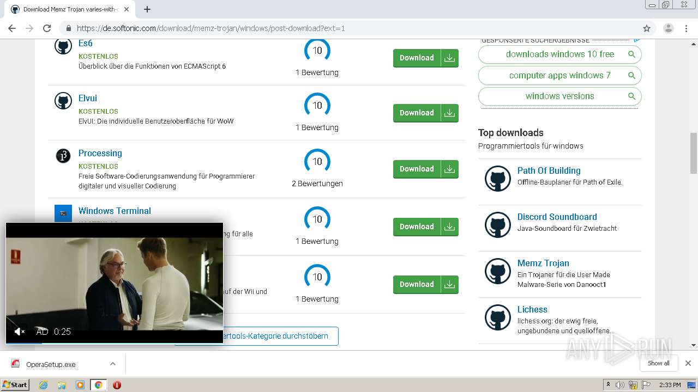698x392 pixels.
Task: Open Opera icon in taskbar
Action: (x=117, y=385)
